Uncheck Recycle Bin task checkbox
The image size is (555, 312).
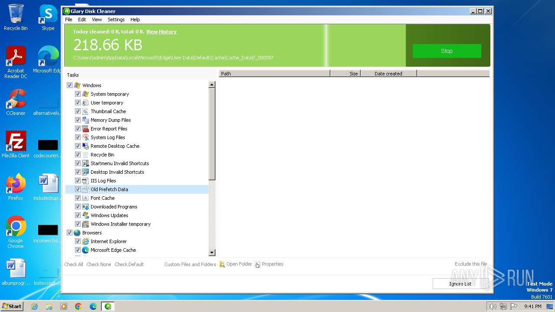tap(78, 155)
